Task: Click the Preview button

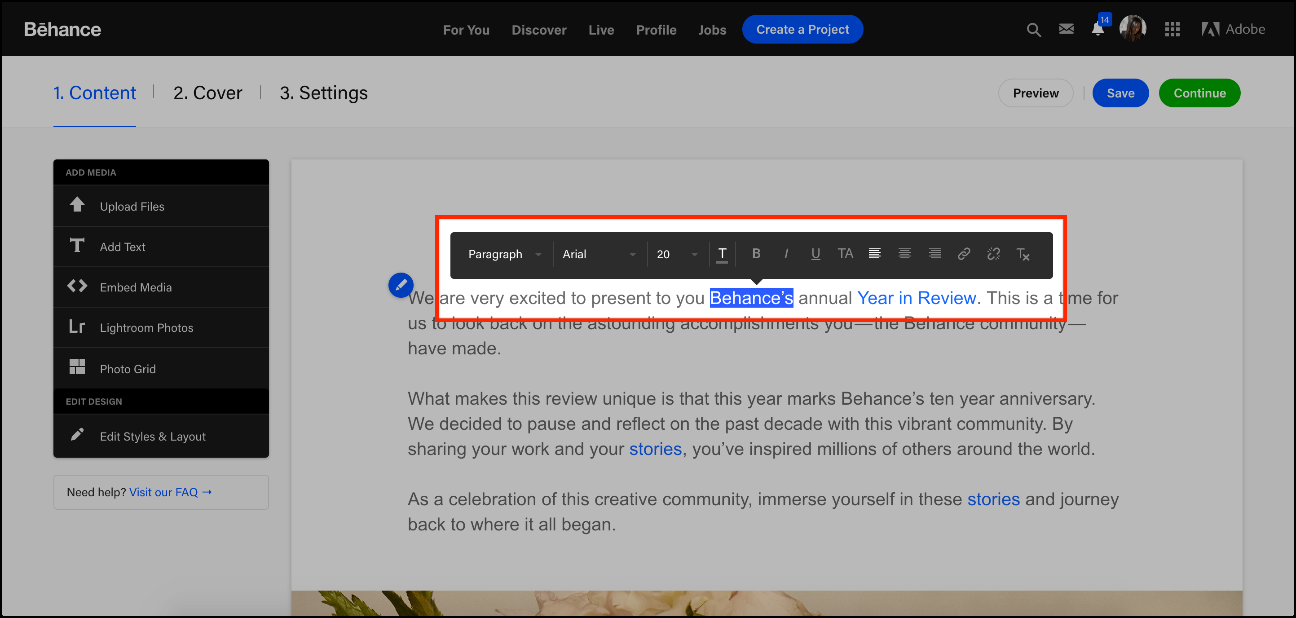Action: [x=1036, y=93]
